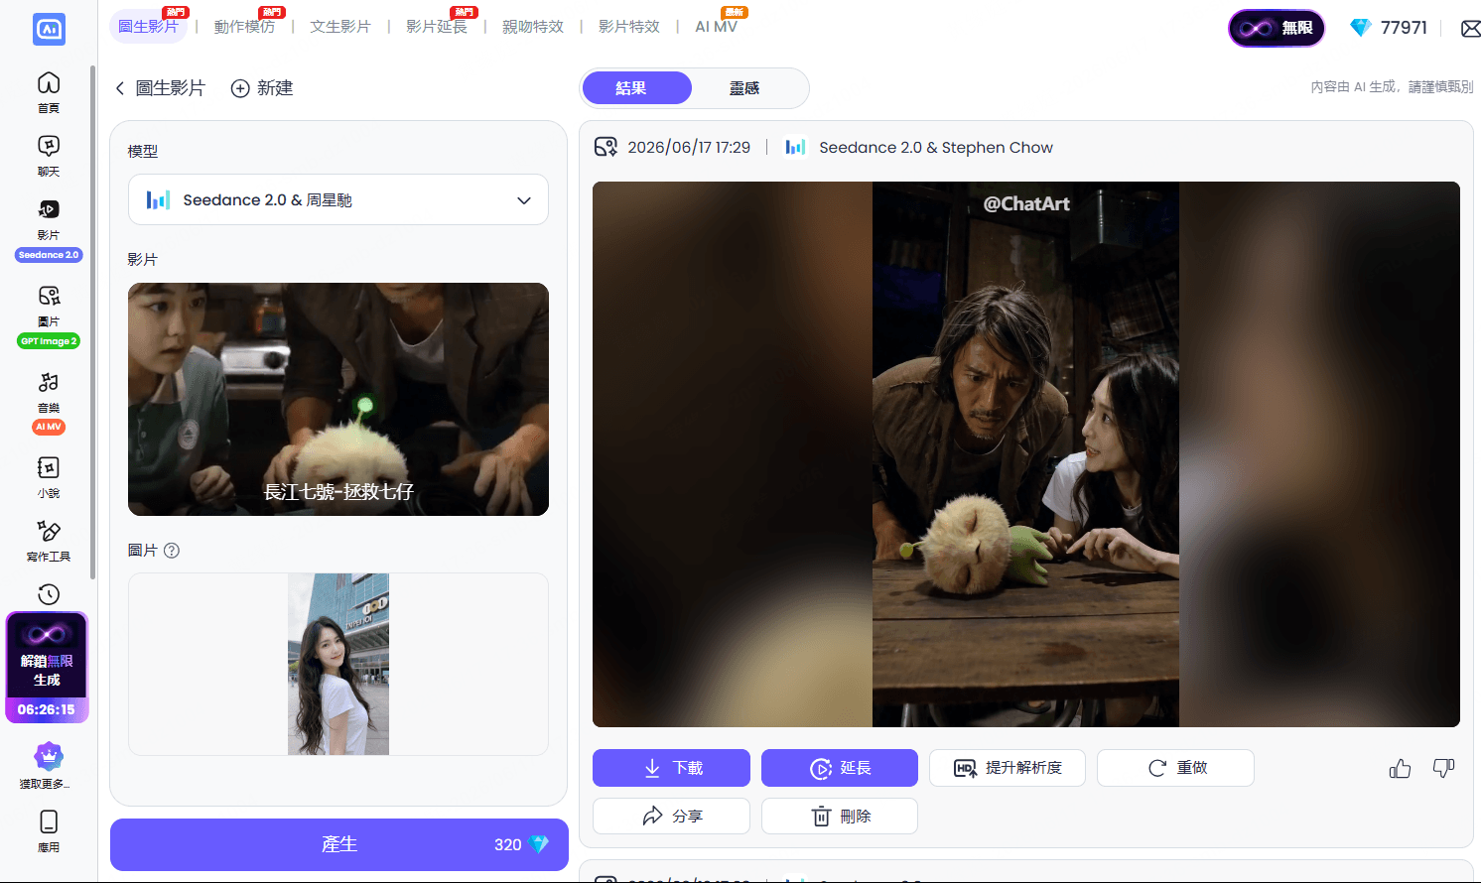Dislike the result with thumbs down
Image resolution: width=1481 pixels, height=883 pixels.
1443,768
